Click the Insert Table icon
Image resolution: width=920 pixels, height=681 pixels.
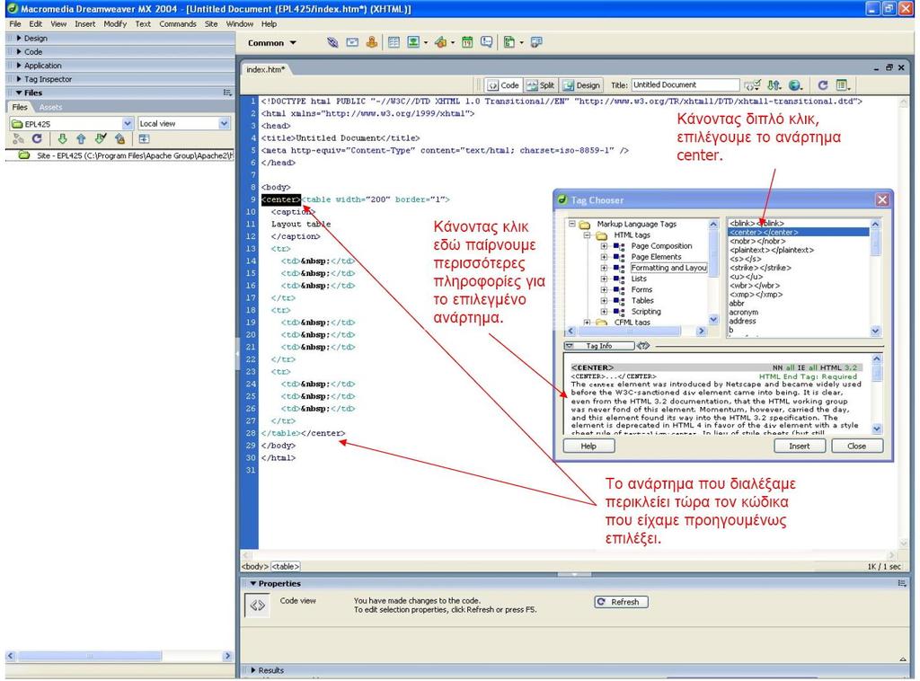394,42
